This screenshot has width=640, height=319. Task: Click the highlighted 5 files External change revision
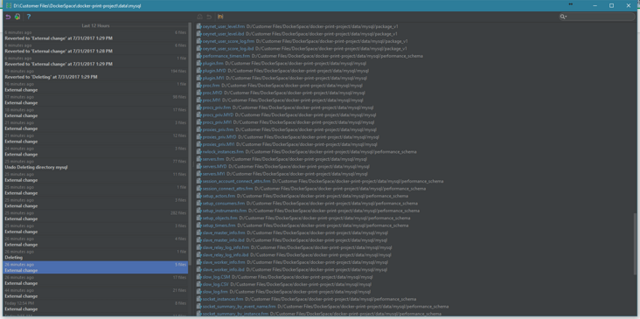point(95,267)
